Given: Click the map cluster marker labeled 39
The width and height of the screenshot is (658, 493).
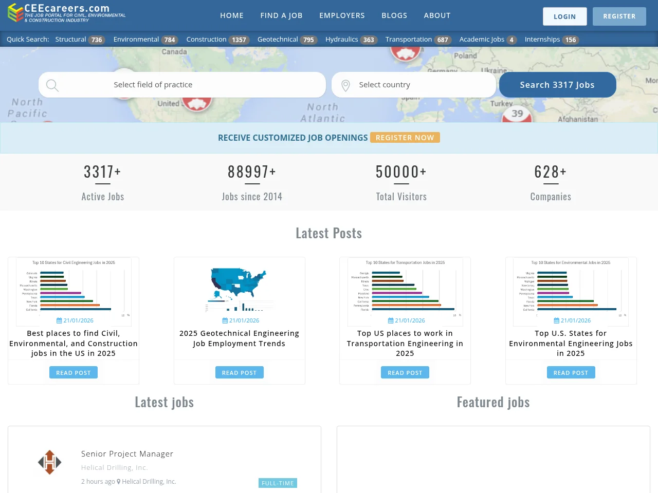Looking at the screenshot, I should pos(517,114).
